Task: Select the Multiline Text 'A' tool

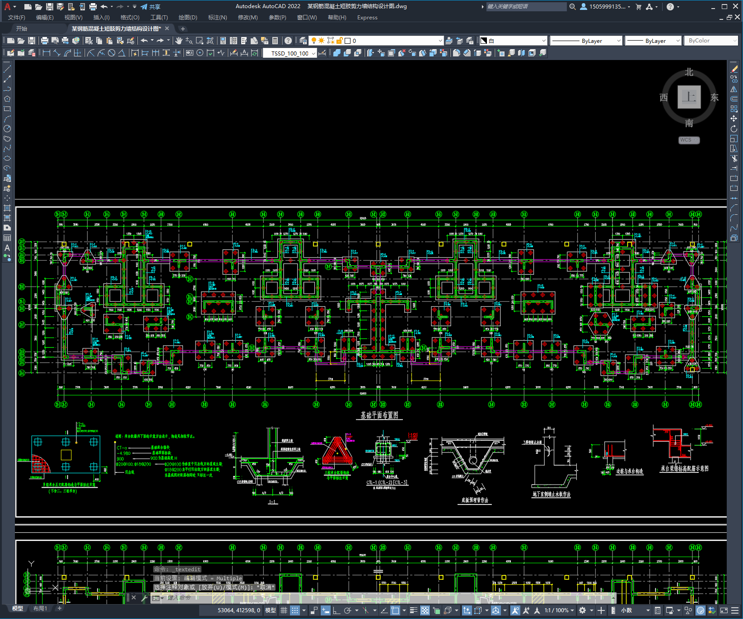Action: pyautogui.click(x=7, y=248)
